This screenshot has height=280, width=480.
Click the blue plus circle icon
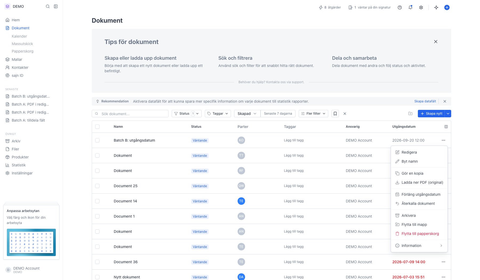(447, 7)
